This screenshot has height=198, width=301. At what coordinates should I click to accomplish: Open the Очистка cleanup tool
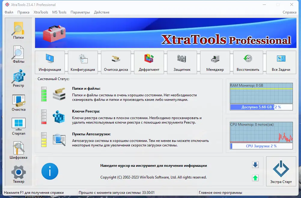point(18,103)
